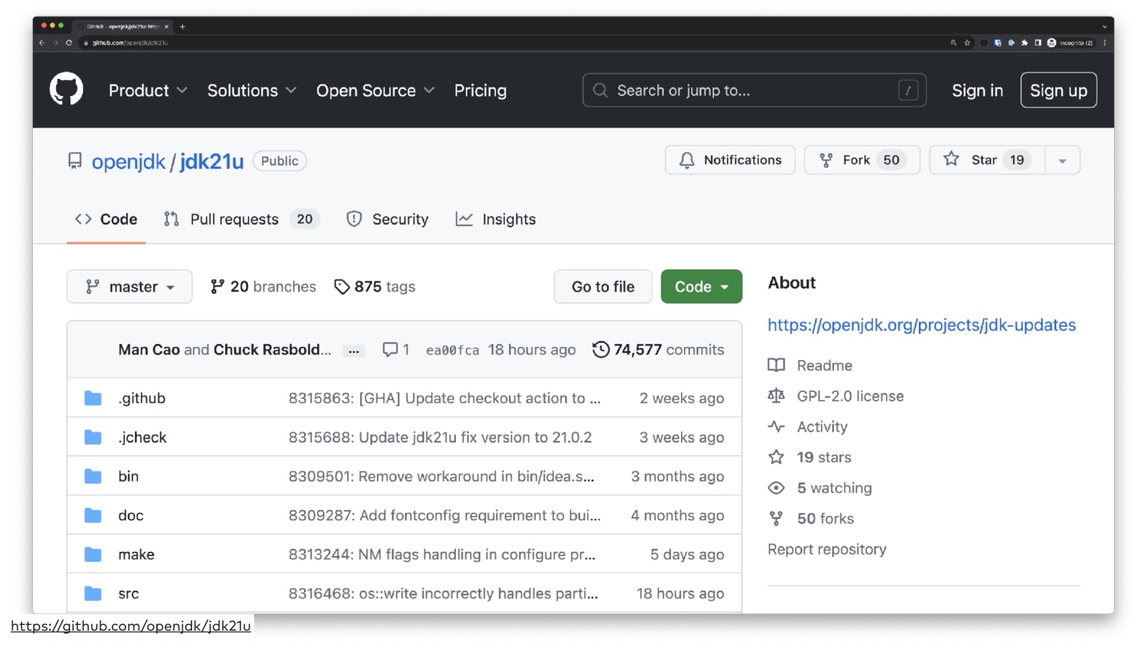Click the browser back arrow
This screenshot has width=1147, height=645.
[42, 43]
